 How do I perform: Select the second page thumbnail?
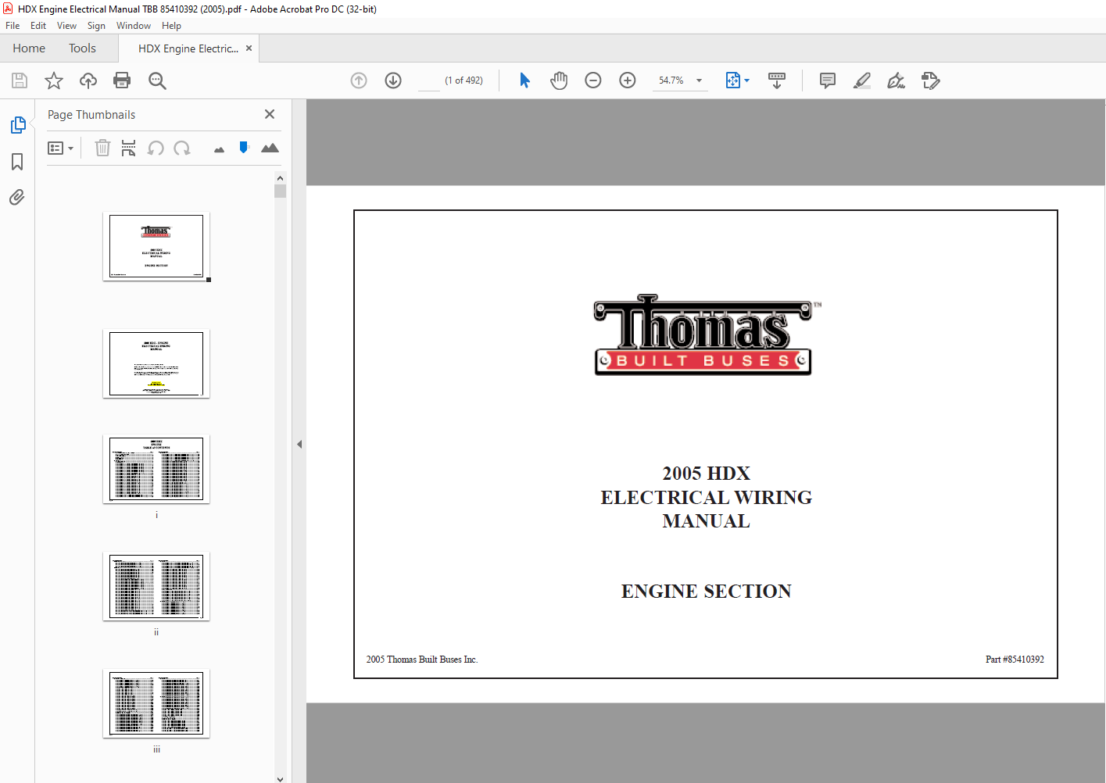156,363
